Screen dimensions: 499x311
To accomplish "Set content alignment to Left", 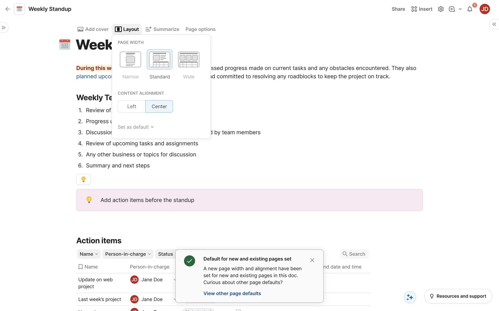I will coord(132,107).
